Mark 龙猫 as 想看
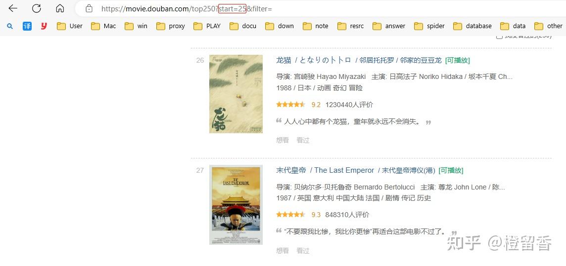This screenshot has height=266, width=566. click(283, 140)
